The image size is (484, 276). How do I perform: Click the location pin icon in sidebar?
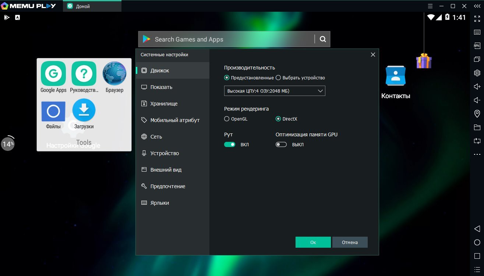pos(477,114)
